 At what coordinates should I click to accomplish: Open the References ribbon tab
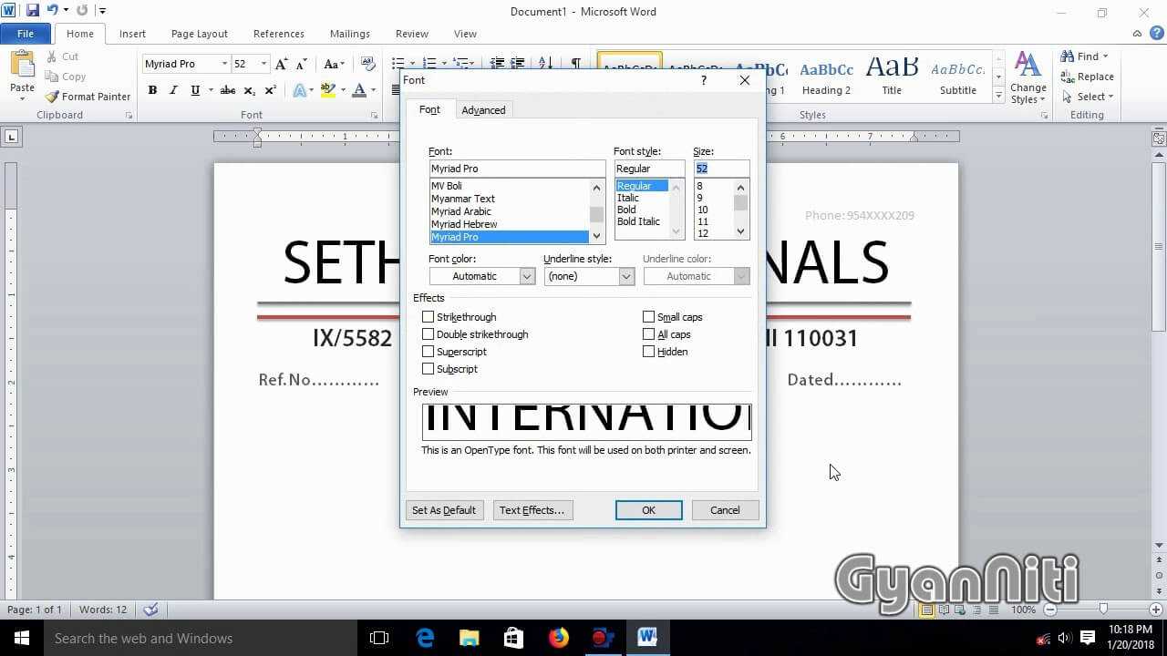279,34
